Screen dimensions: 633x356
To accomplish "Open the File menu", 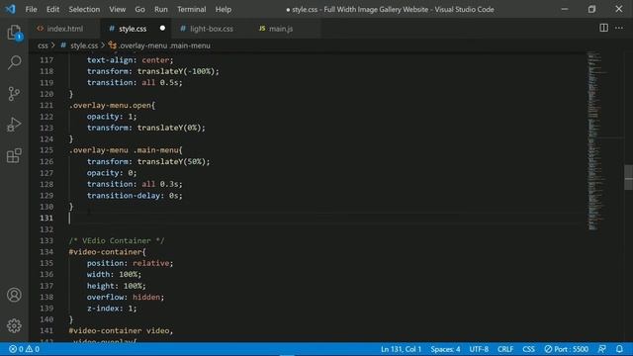I will (31, 9).
